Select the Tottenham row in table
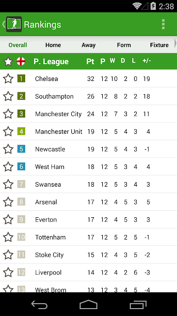177x316 pixels. pyautogui.click(x=88, y=237)
